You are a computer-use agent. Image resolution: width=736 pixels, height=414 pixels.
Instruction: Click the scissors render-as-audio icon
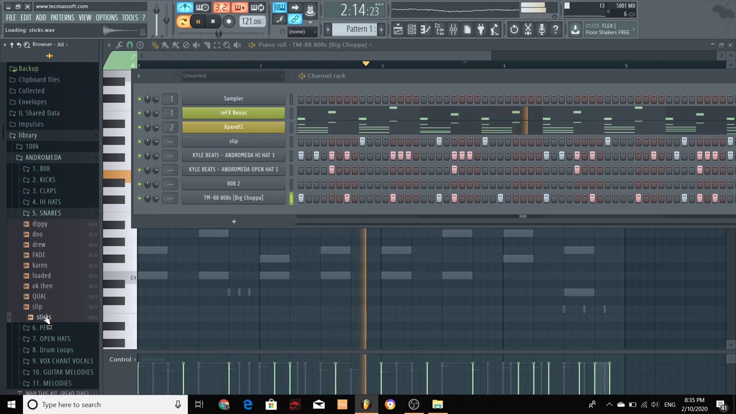[528, 29]
